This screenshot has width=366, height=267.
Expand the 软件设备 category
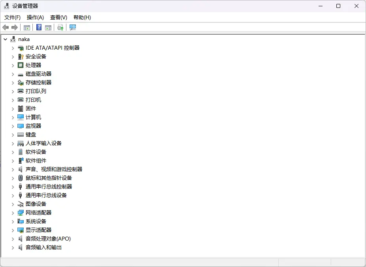13,152
